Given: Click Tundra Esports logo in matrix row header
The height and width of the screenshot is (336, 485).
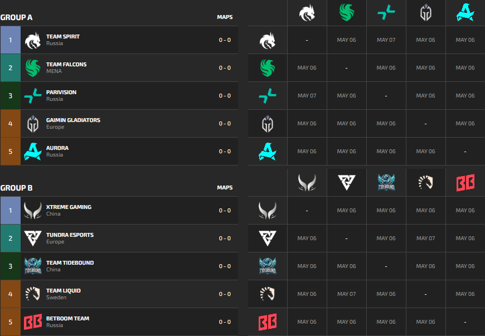Looking at the screenshot, I should click(268, 238).
